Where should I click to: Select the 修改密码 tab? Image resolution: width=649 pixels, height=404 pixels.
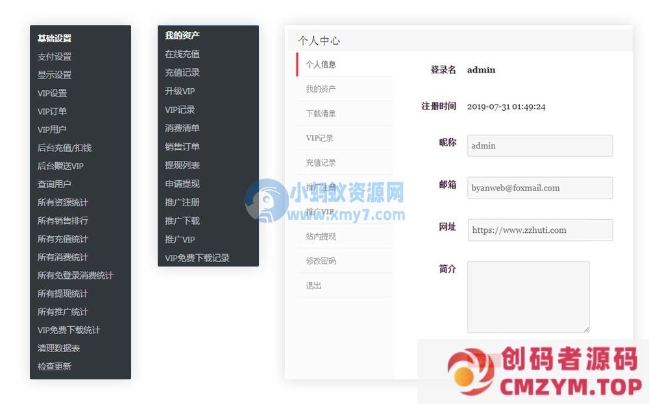321,261
